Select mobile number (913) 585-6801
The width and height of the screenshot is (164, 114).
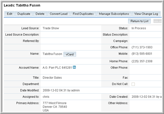[142, 54]
